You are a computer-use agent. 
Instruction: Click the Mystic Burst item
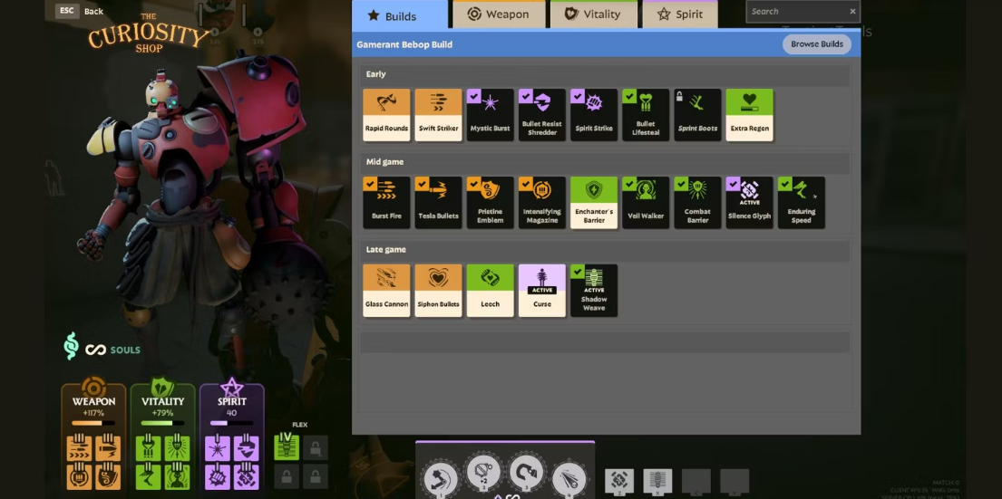pos(491,115)
